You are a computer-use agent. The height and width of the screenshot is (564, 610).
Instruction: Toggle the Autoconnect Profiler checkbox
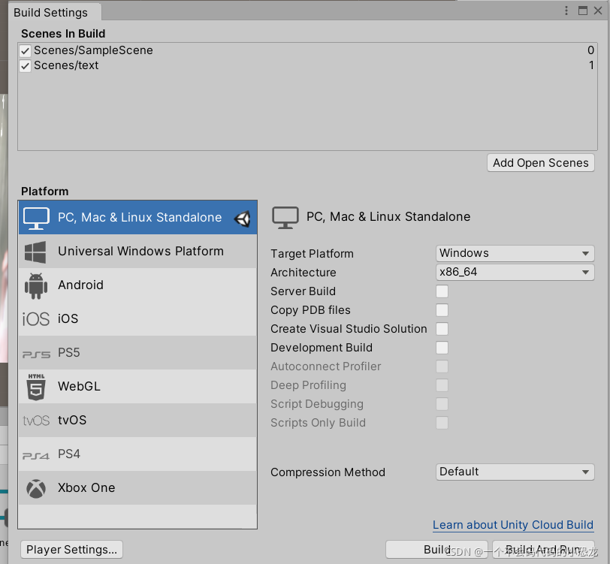point(442,366)
